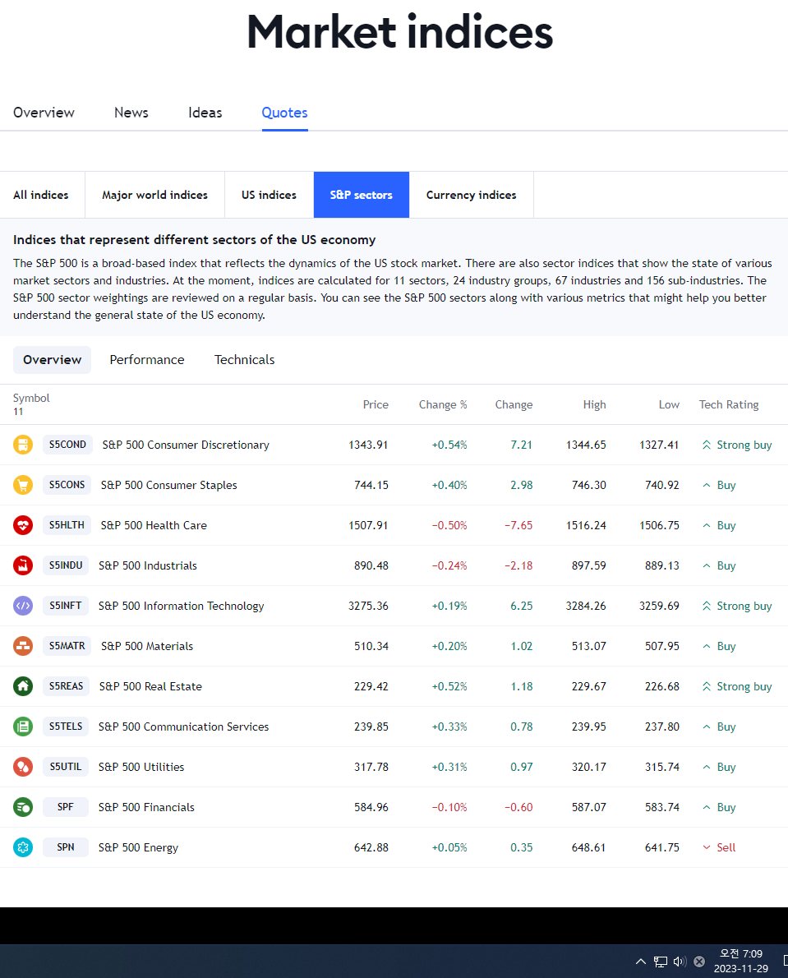The height and width of the screenshot is (978, 788).
Task: Open the network icon in system tray
Action: pos(660,962)
